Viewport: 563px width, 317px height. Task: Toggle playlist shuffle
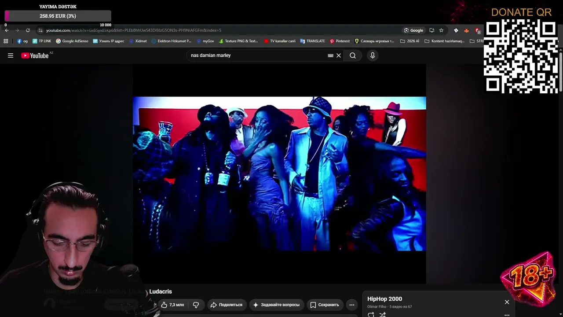(382, 314)
